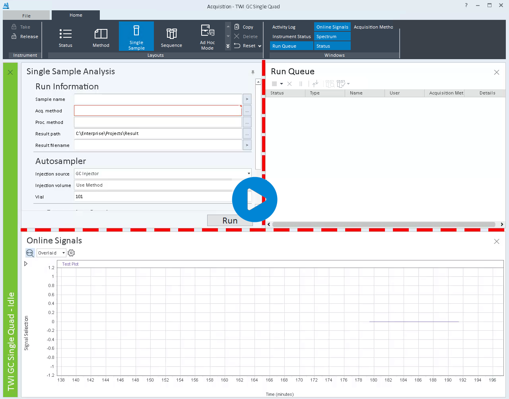The image size is (509, 399).
Task: Click remove X icon in Run Queue toolbar
Action: coord(289,84)
